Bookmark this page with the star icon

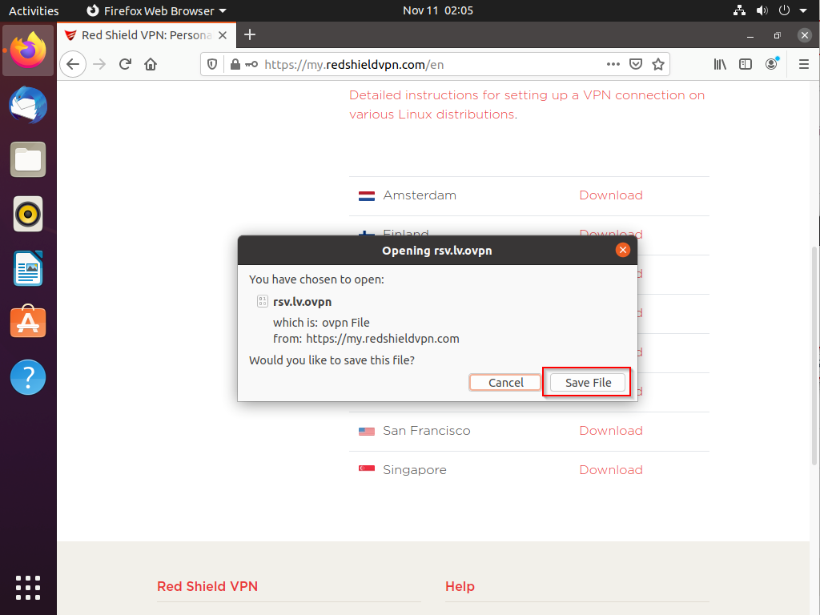coord(657,64)
